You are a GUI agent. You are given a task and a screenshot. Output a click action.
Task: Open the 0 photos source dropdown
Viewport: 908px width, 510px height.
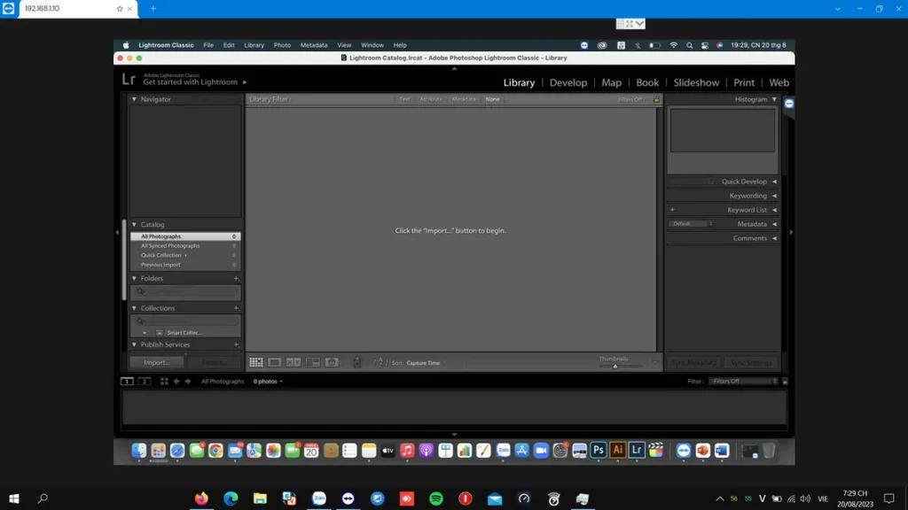click(x=268, y=382)
